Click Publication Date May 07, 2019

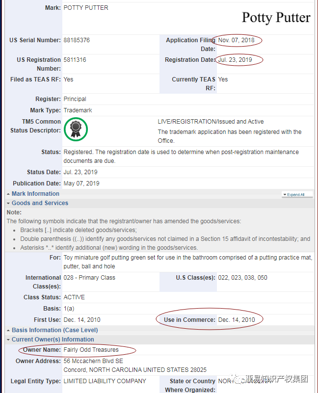81,183
